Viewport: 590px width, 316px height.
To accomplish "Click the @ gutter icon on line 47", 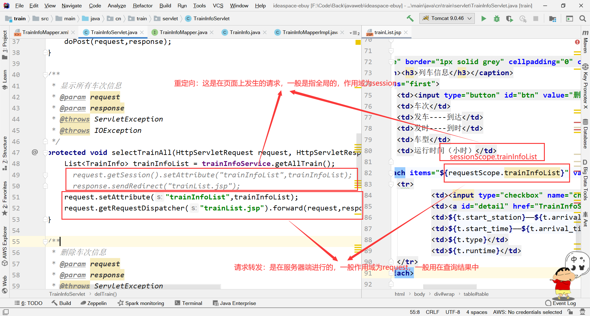I will click(x=35, y=152).
